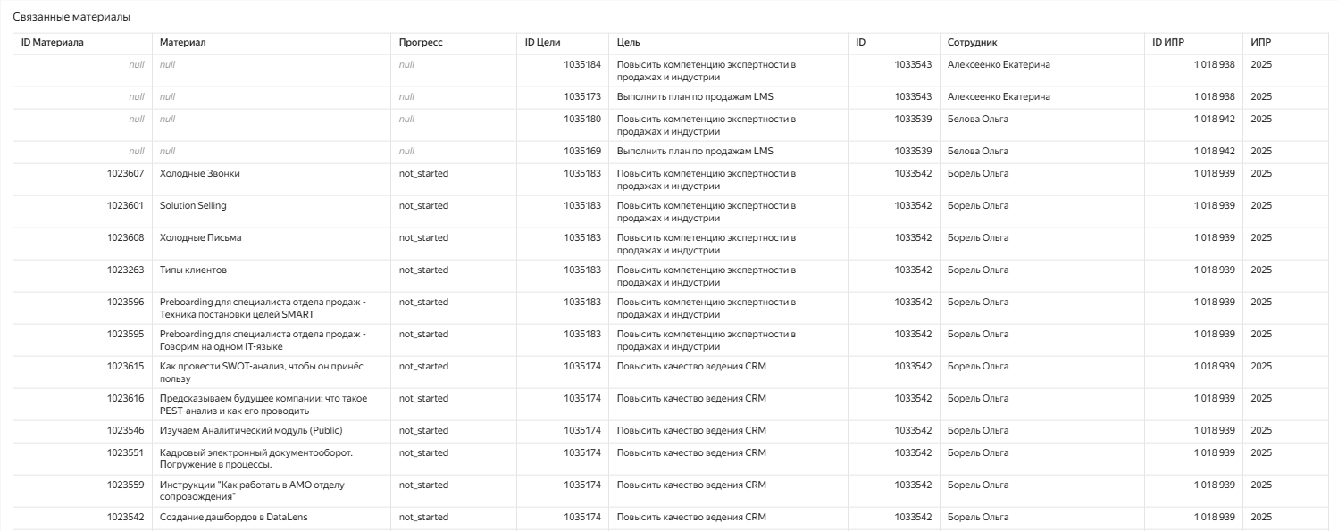
Task: Click the ID ИПР column header
Action: pyautogui.click(x=1168, y=43)
